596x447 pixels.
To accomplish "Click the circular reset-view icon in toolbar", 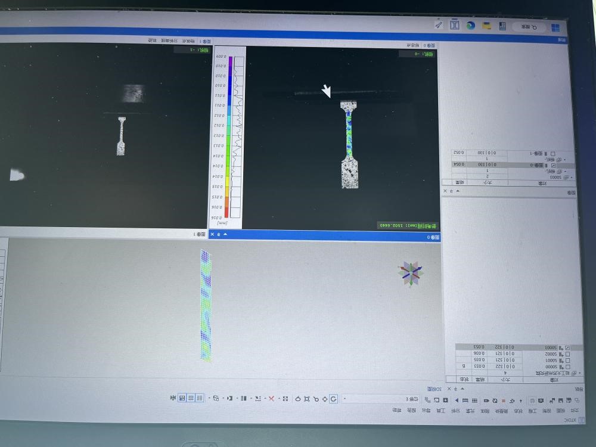I will coord(334,399).
